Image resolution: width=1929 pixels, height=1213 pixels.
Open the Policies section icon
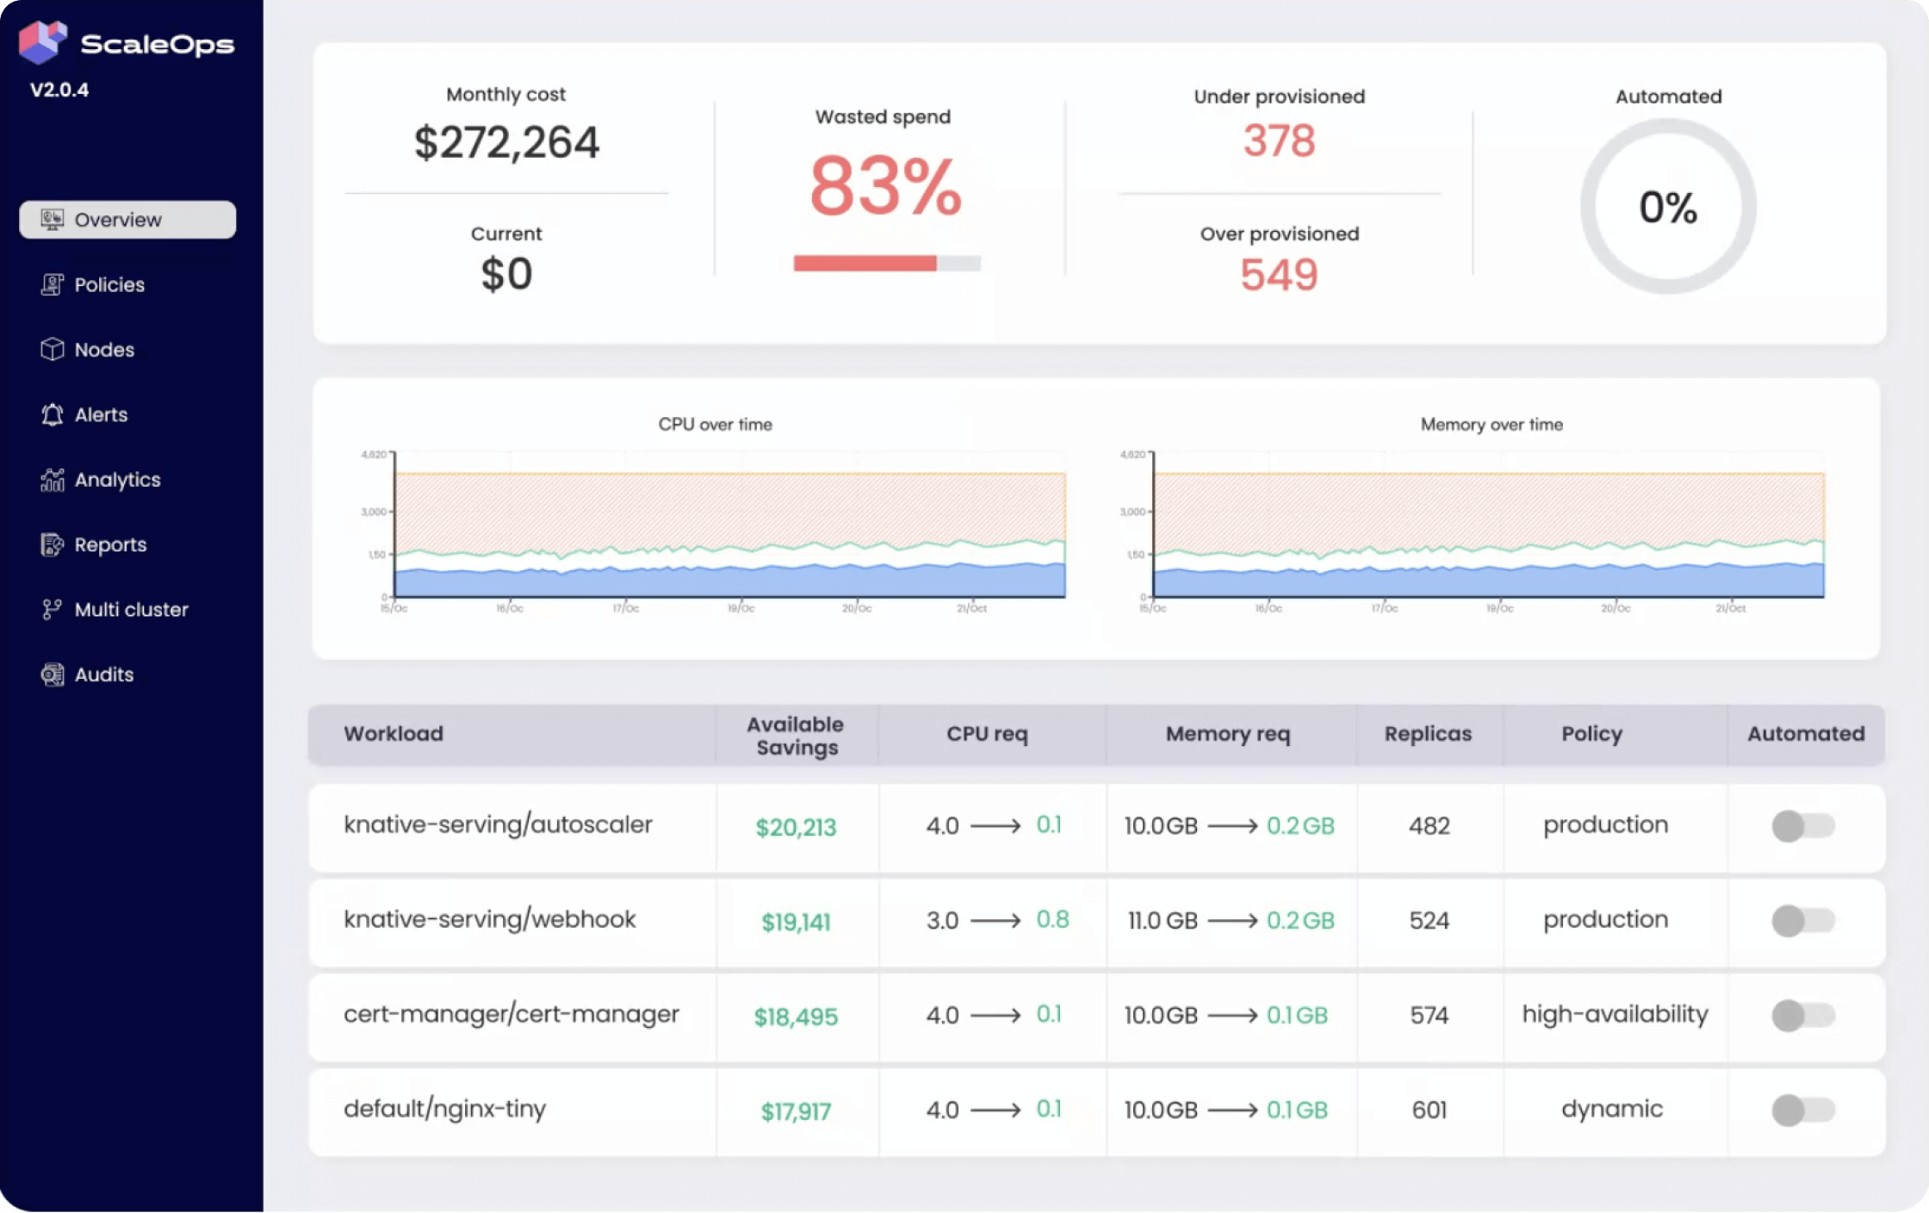click(x=53, y=284)
